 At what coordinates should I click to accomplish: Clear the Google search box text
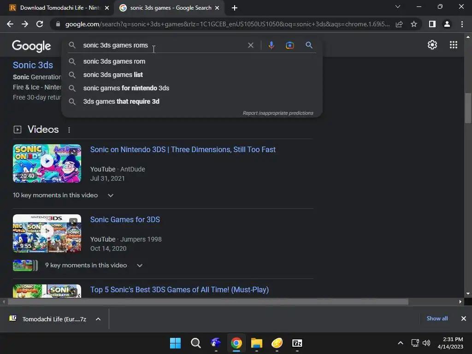point(250,45)
